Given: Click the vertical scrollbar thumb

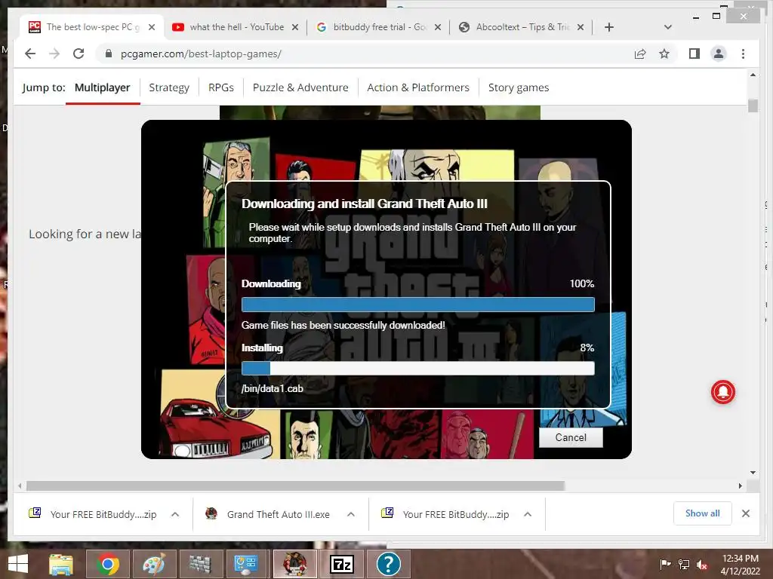Looking at the screenshot, I should click(x=753, y=106).
